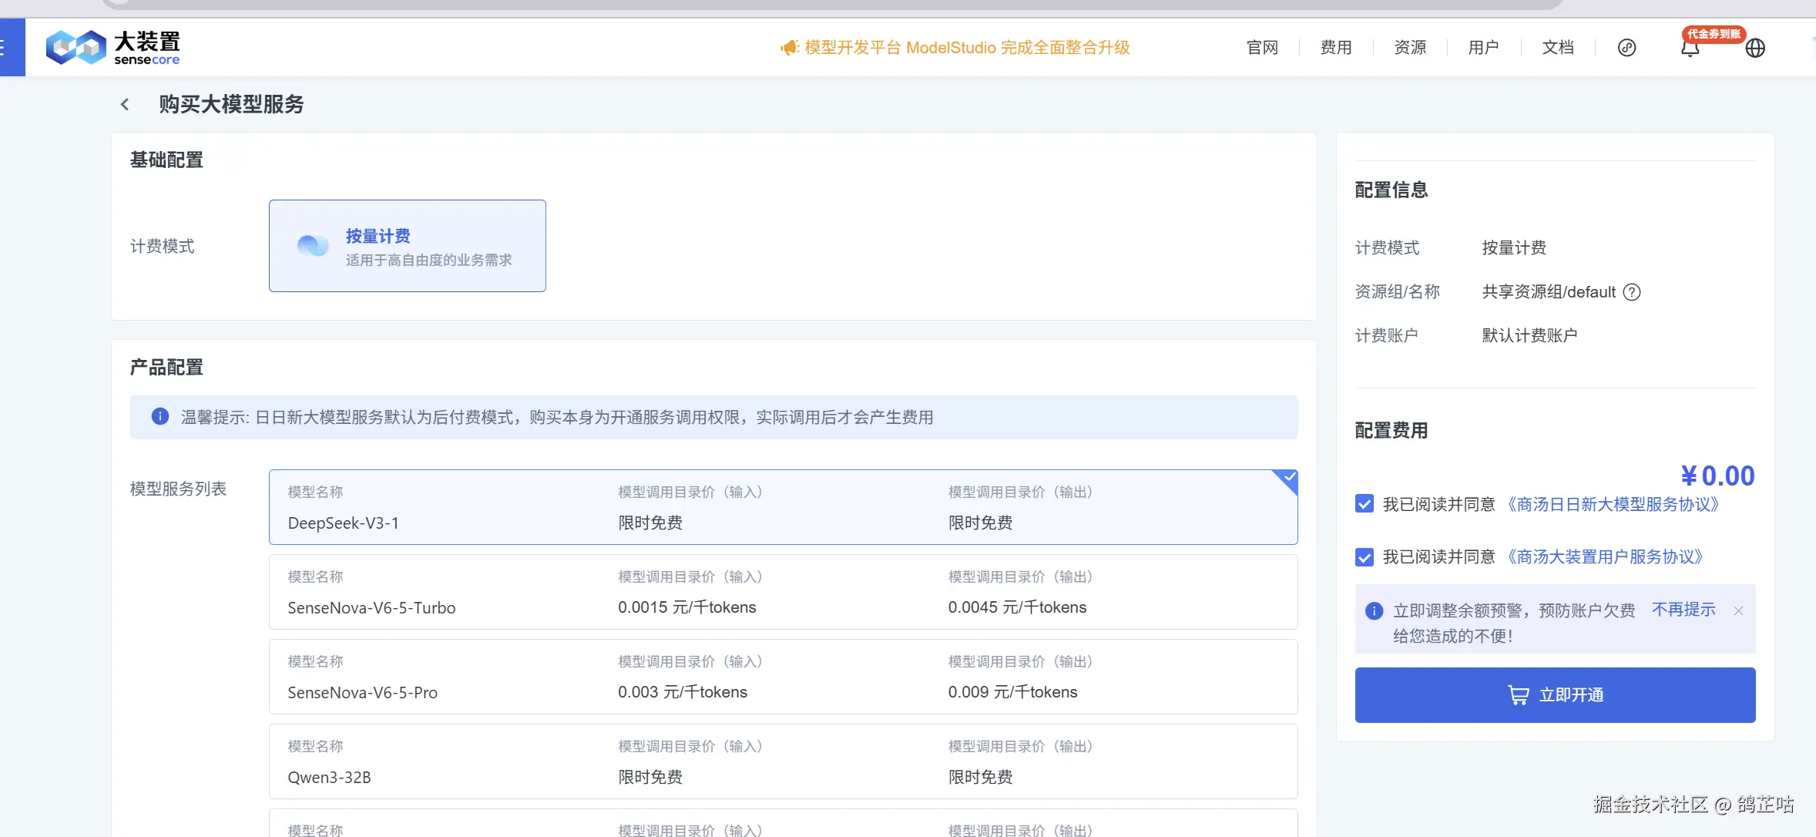Click the 立即开通 purchase button
Viewport: 1816px width, 837px height.
[1555, 695]
